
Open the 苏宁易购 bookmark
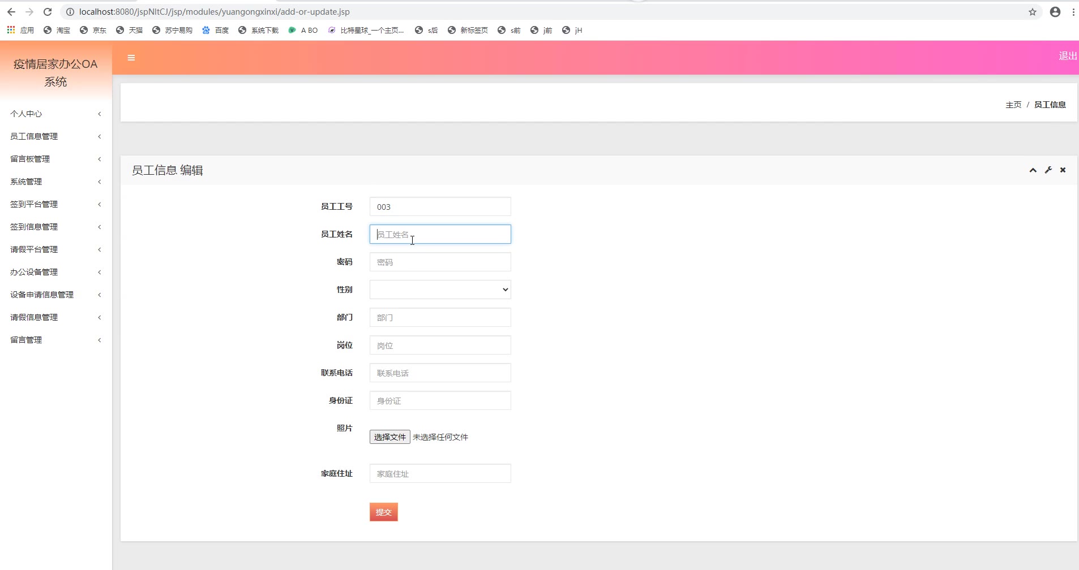(172, 30)
